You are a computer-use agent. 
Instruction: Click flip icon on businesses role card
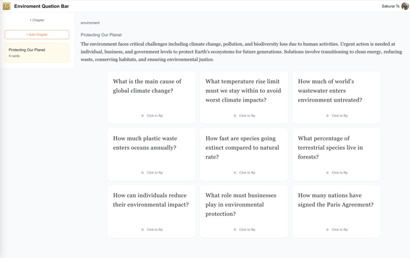235,230
